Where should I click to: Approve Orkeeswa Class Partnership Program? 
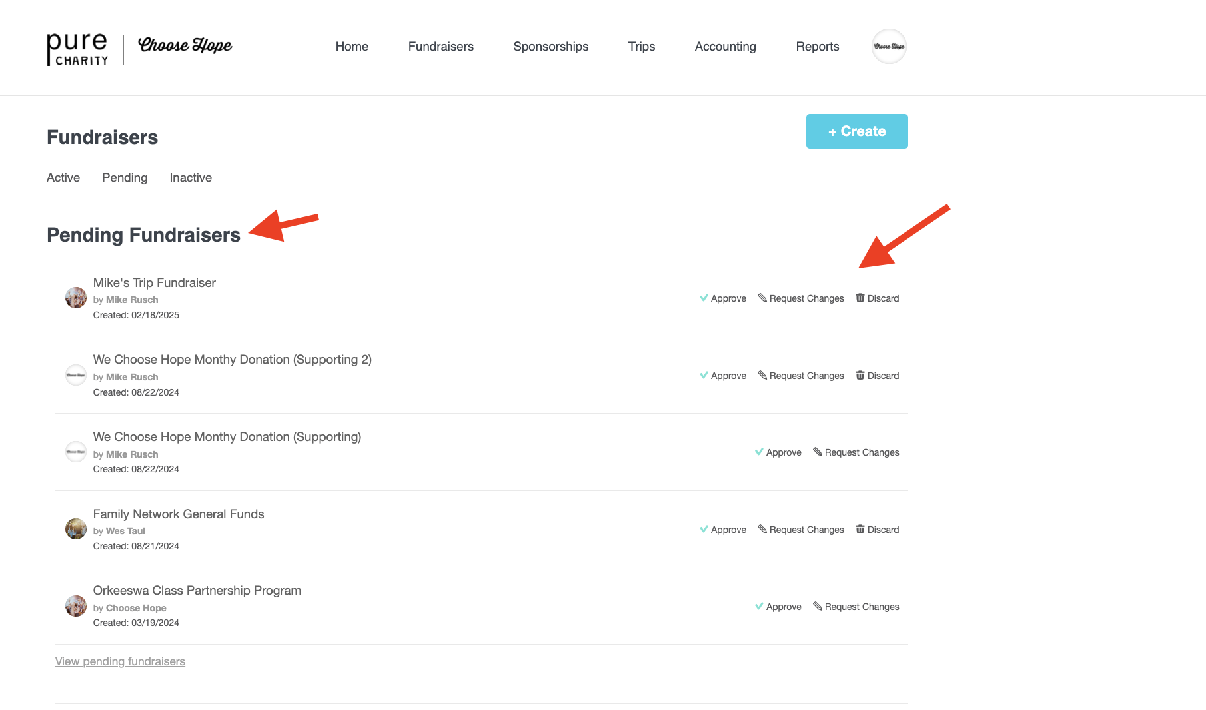click(x=778, y=607)
